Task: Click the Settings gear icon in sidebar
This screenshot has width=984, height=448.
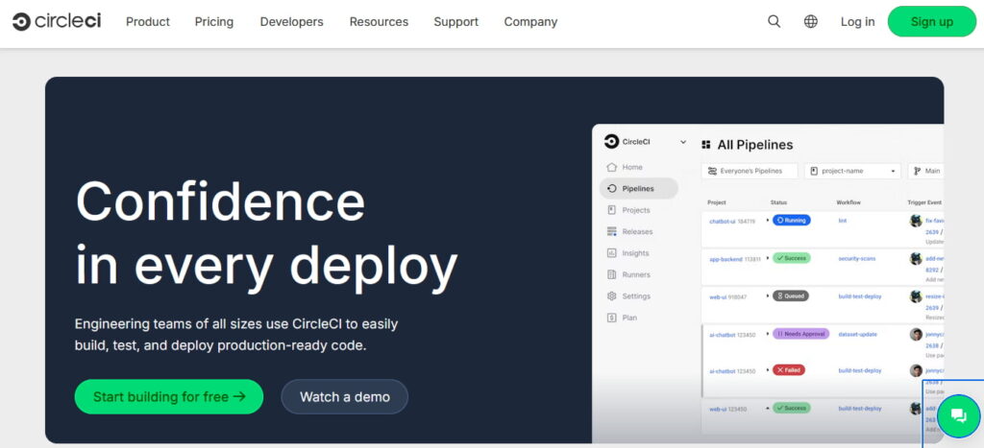Action: [612, 296]
